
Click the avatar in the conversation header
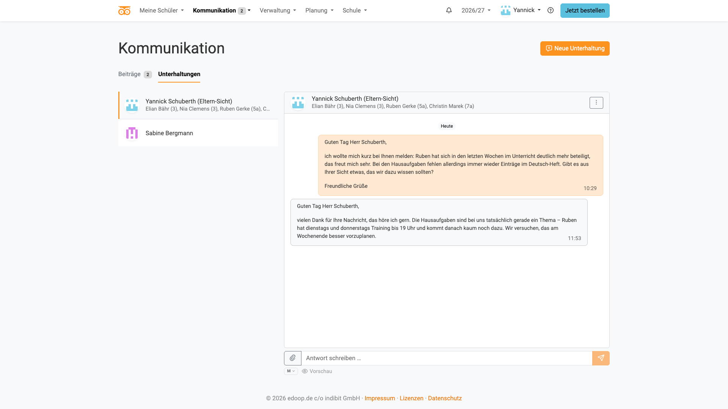click(298, 103)
